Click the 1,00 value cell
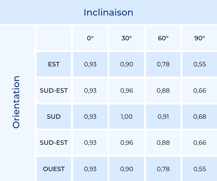The image size is (217, 181). coord(126,117)
